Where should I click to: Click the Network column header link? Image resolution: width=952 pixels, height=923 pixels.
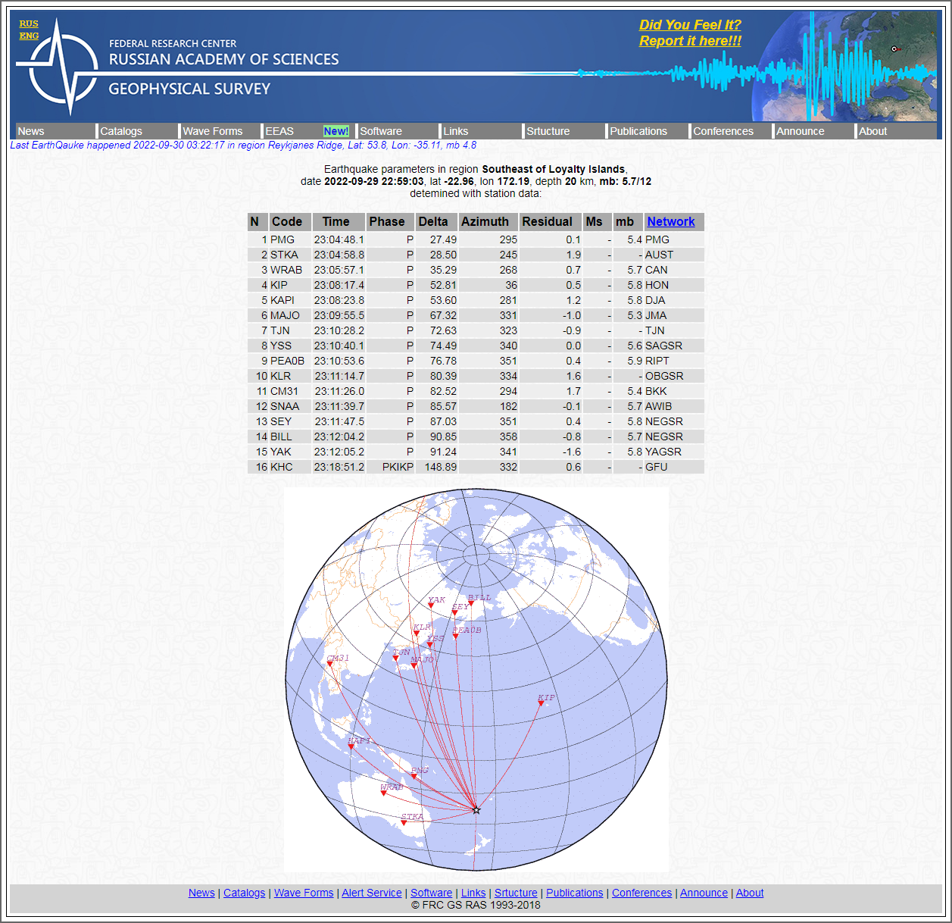pos(670,221)
